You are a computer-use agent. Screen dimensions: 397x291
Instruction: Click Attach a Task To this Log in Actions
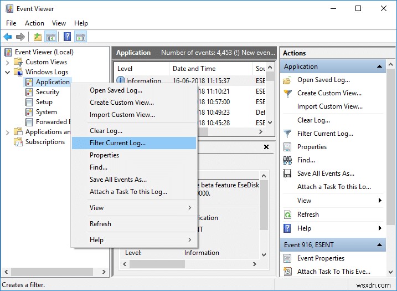(x=334, y=187)
